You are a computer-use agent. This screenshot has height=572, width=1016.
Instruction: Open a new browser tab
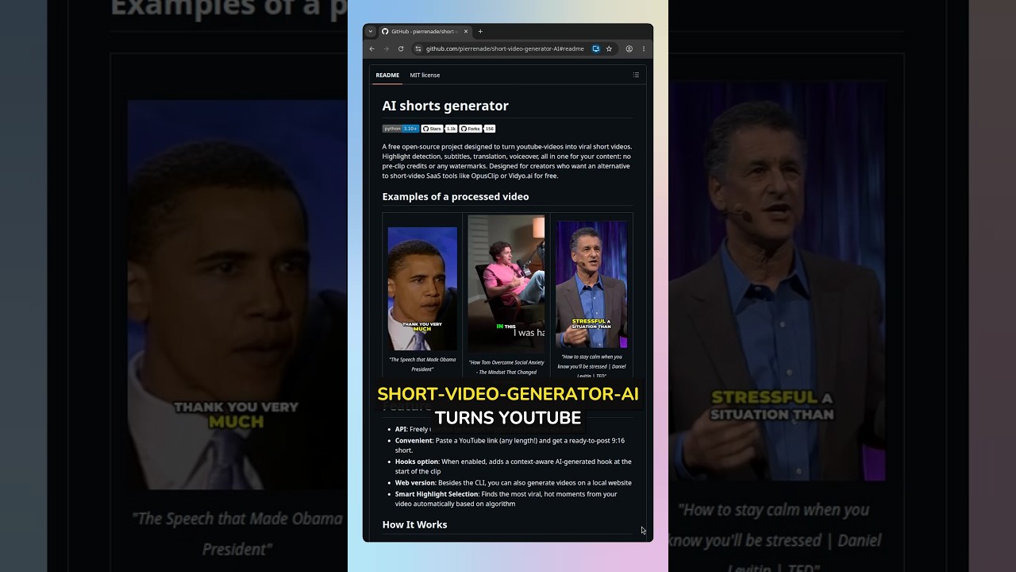tap(480, 32)
